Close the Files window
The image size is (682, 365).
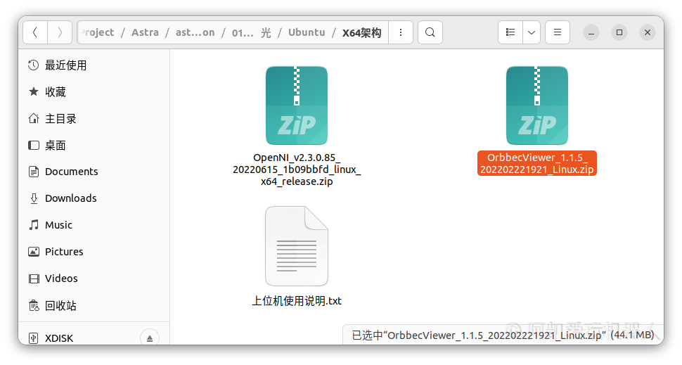point(648,32)
